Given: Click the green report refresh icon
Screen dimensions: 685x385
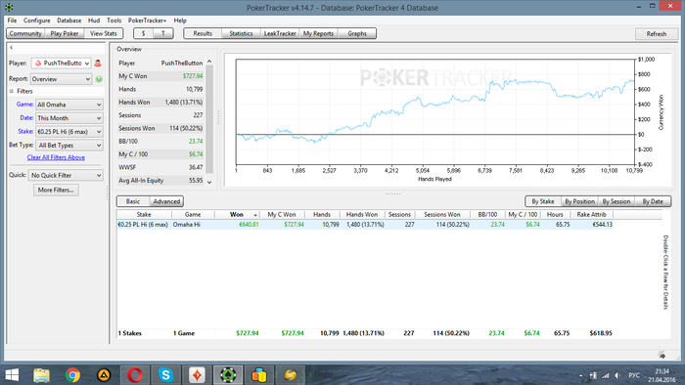Looking at the screenshot, I should pyautogui.click(x=99, y=79).
